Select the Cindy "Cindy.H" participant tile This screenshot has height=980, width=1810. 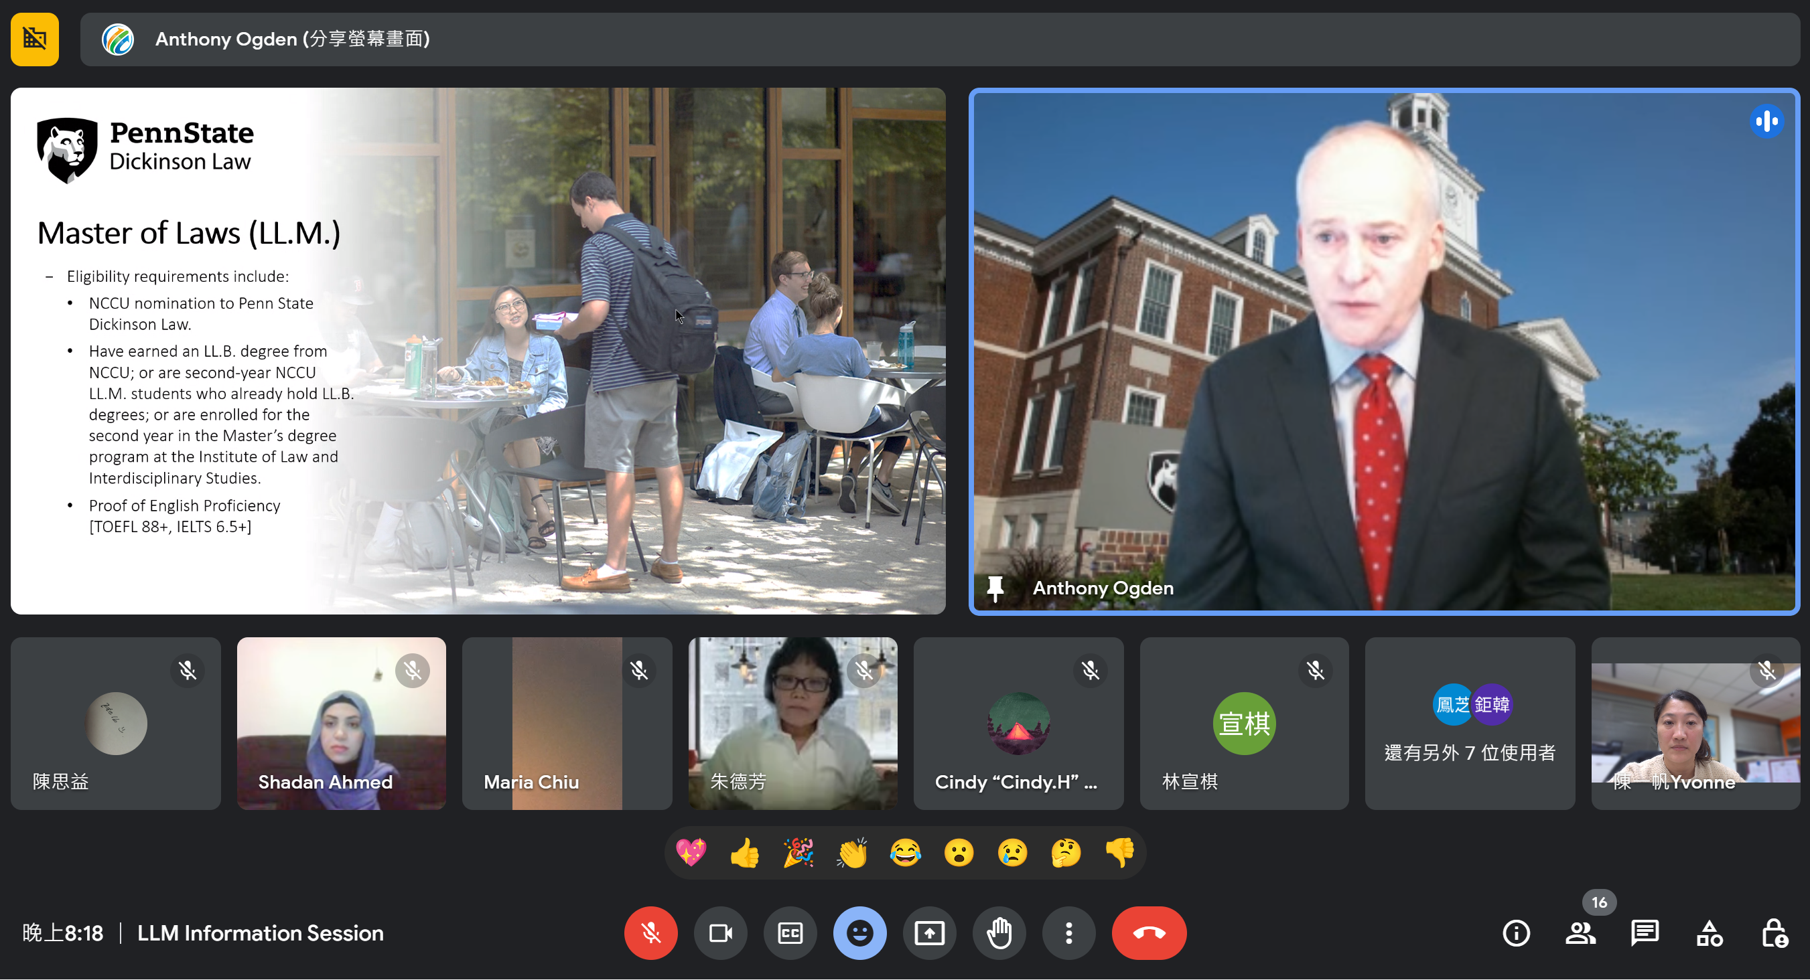tap(1019, 724)
